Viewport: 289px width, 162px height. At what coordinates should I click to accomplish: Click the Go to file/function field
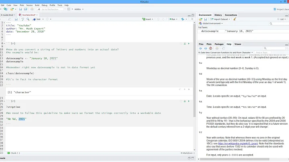50,9
